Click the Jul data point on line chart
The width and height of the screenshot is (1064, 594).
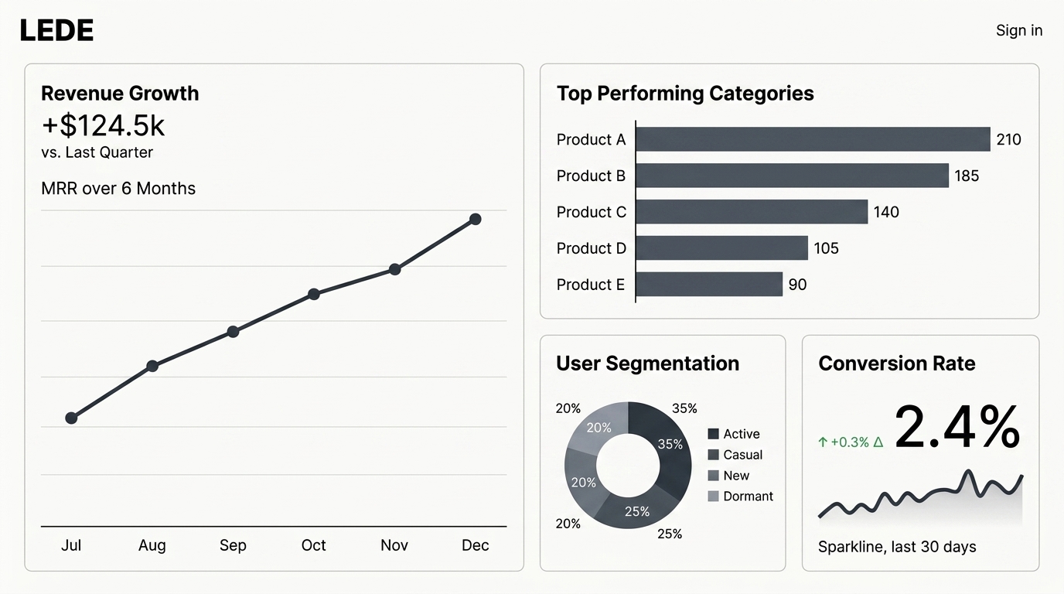tap(71, 418)
